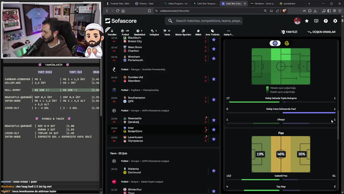Image resolution: width=344 pixels, height=194 pixels.
Task: Toggle favorite star for Newcastle vs Qarabağ
Action: (214, 120)
